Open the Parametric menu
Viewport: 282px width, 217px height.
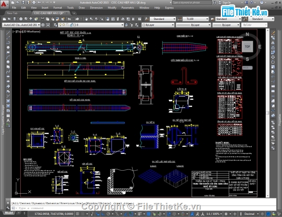click(128, 8)
